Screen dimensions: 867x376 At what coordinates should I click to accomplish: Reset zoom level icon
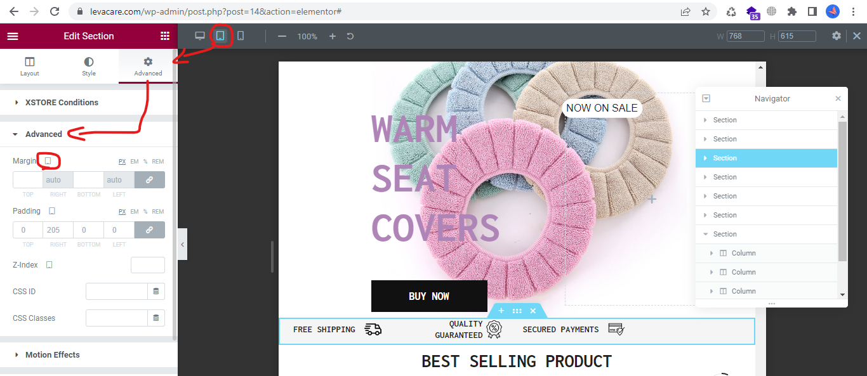(350, 36)
